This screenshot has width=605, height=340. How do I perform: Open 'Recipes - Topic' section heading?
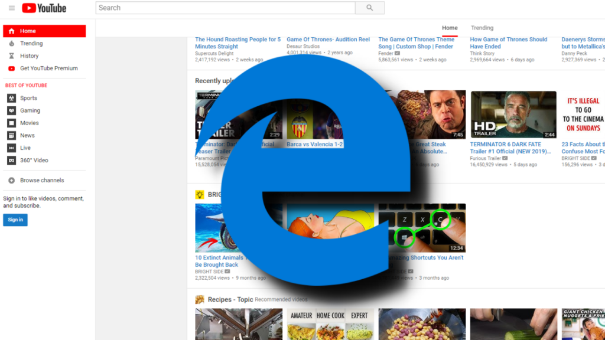pyautogui.click(x=230, y=299)
